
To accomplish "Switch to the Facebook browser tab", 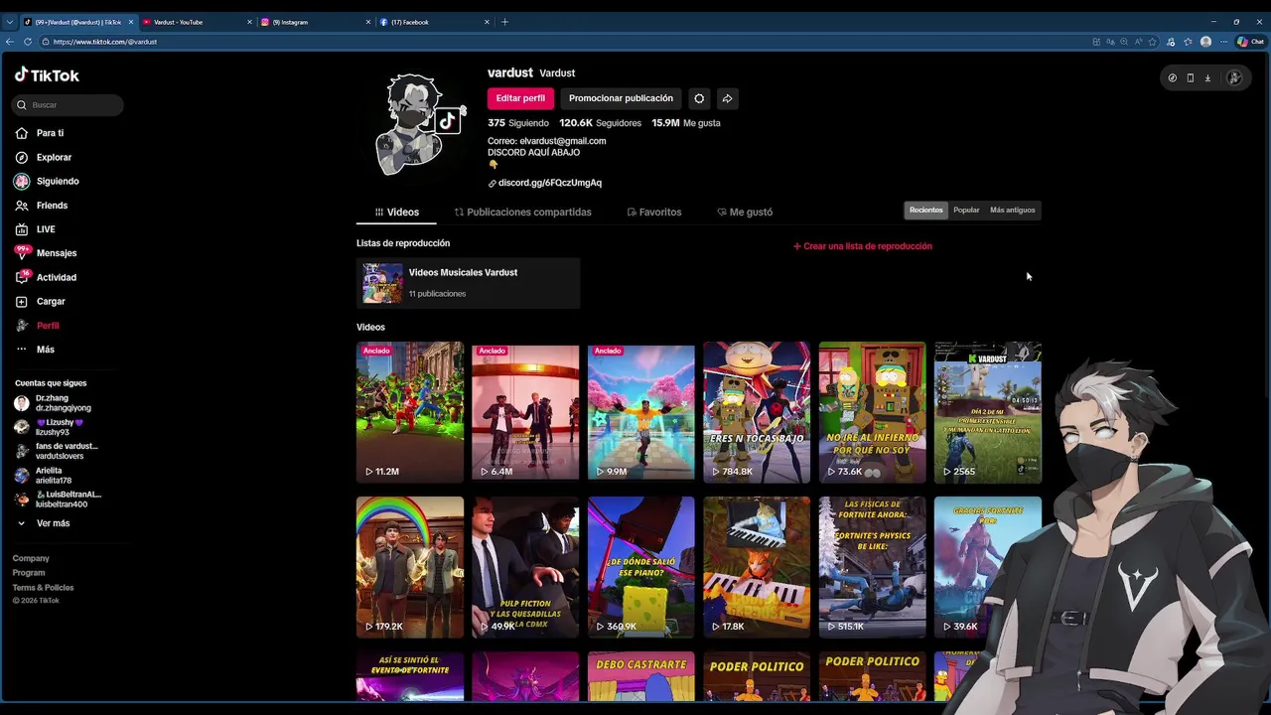I will click(434, 22).
